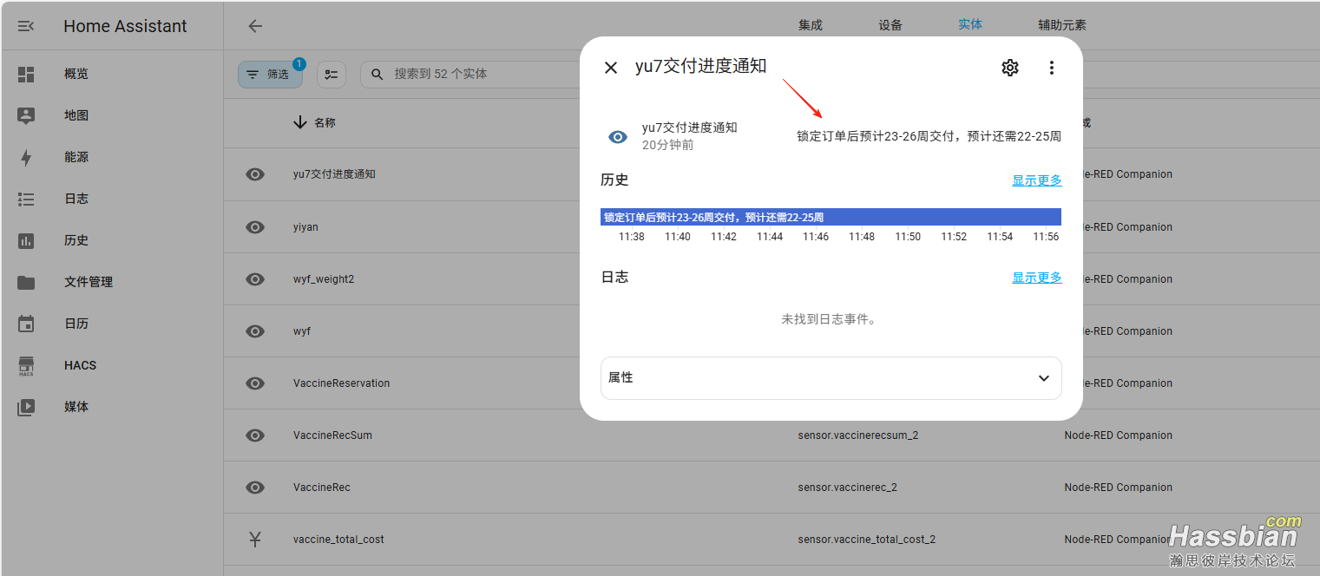Select 概览 menu label in sidebar
Screen dimensions: 1320x576
coord(76,74)
